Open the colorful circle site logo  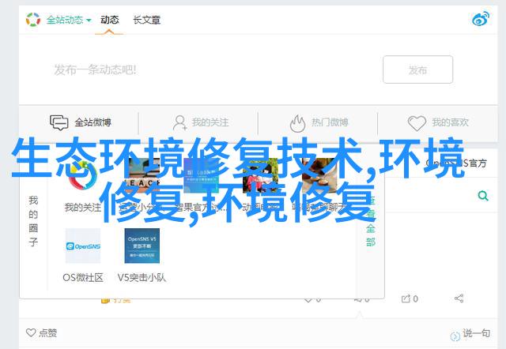33,20
